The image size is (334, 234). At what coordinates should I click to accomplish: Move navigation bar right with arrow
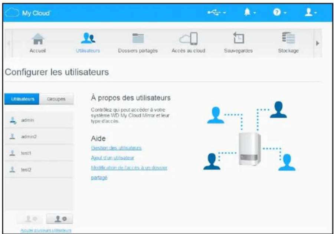click(317, 43)
